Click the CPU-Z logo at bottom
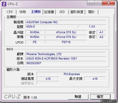This screenshot has width=118, height=103. (x=12, y=97)
